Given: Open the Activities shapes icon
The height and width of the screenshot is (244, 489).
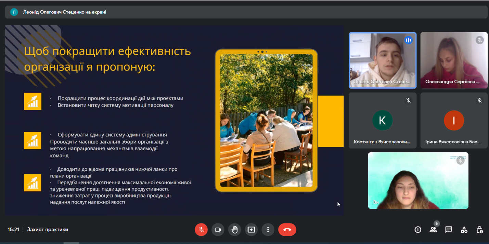Looking at the screenshot, I should click(x=464, y=230).
